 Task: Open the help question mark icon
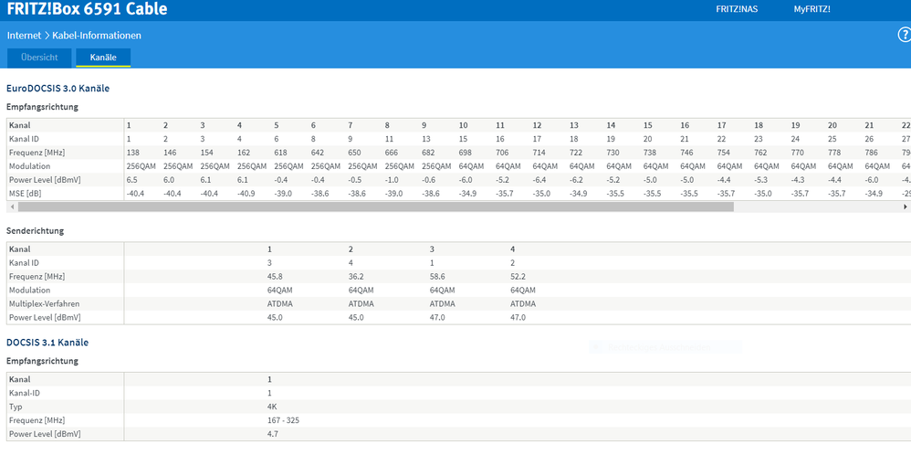(905, 35)
